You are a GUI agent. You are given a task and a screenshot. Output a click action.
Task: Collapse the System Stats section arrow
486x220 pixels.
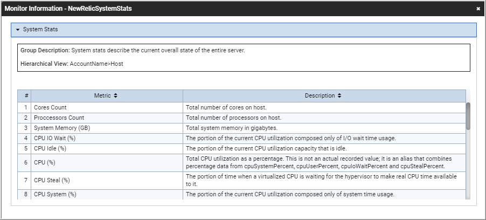tap(18, 30)
